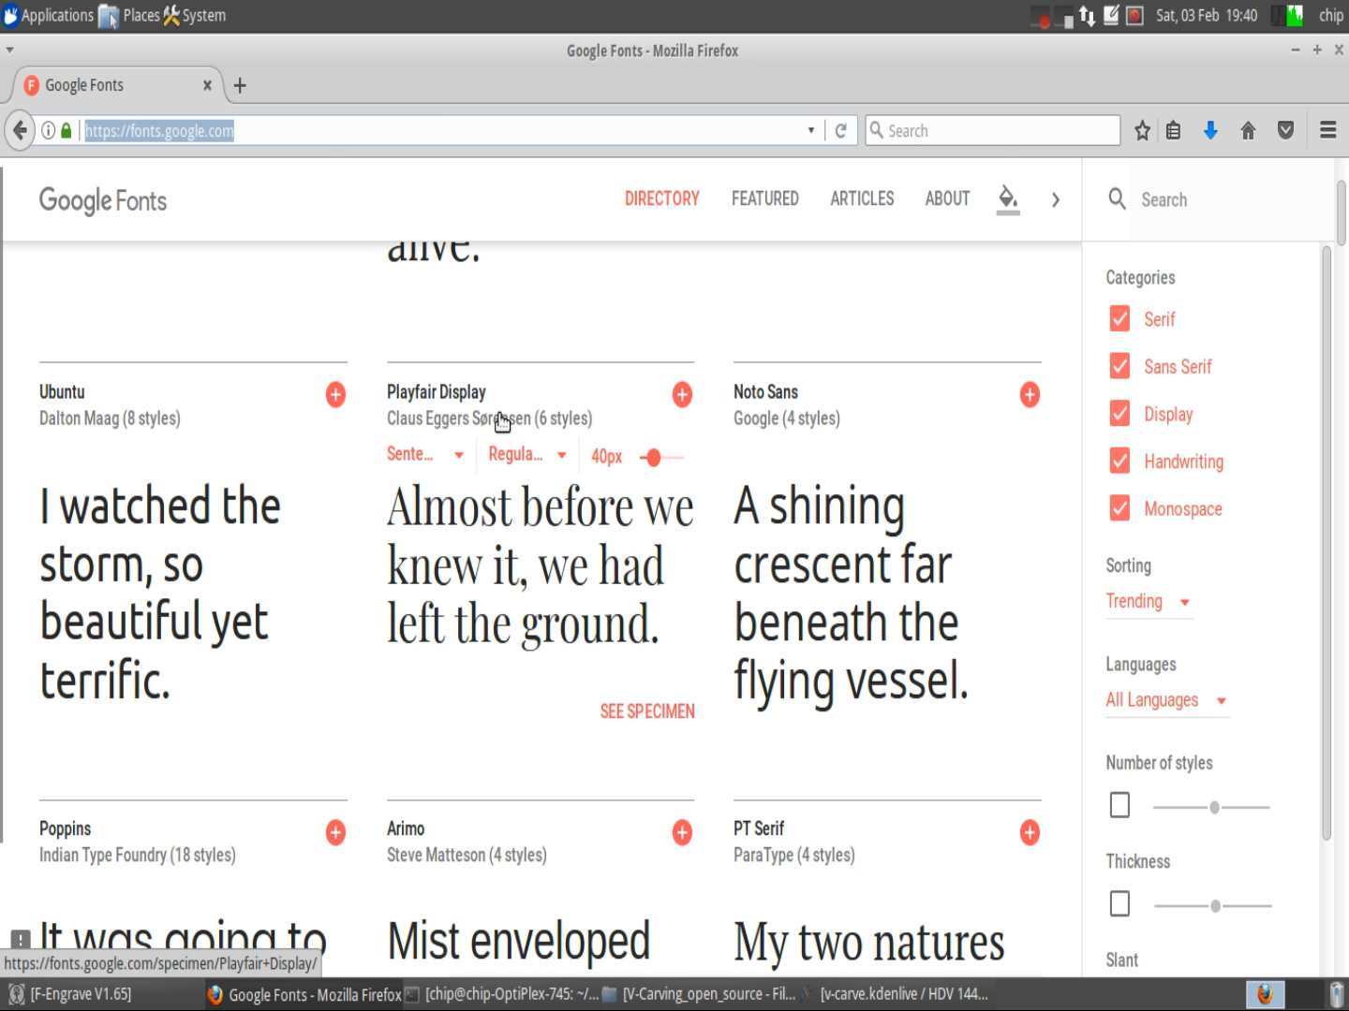Open the System menu
1349x1011 pixels.
pos(195,15)
